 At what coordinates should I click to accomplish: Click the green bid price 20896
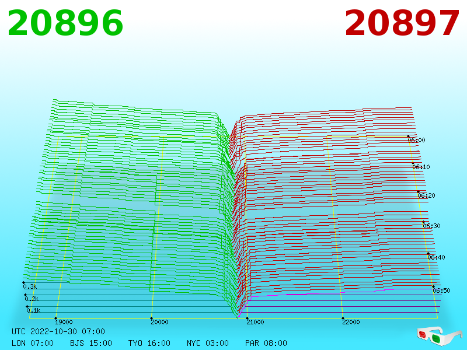(x=65, y=23)
